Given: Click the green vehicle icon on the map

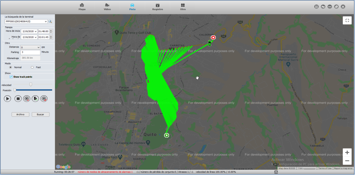Looking at the screenshot, I should click(209, 43).
